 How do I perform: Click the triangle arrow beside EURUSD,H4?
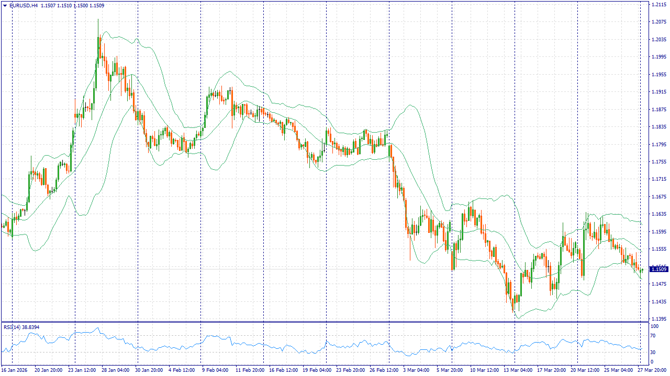pyautogui.click(x=5, y=6)
